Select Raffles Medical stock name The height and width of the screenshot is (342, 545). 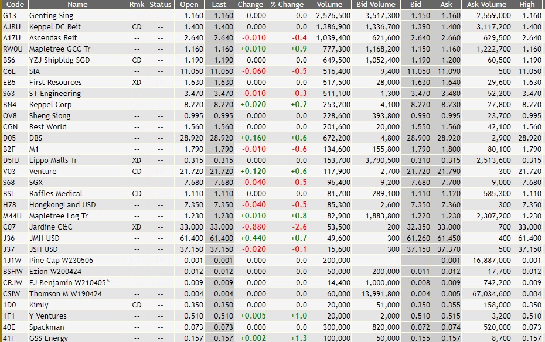pyautogui.click(x=56, y=193)
